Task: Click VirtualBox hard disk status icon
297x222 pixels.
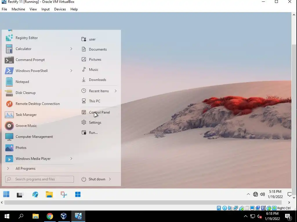Action: tap(219, 208)
